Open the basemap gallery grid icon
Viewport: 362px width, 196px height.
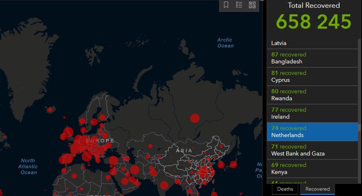coord(252,5)
